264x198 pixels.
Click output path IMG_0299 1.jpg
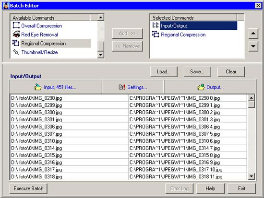(188, 105)
